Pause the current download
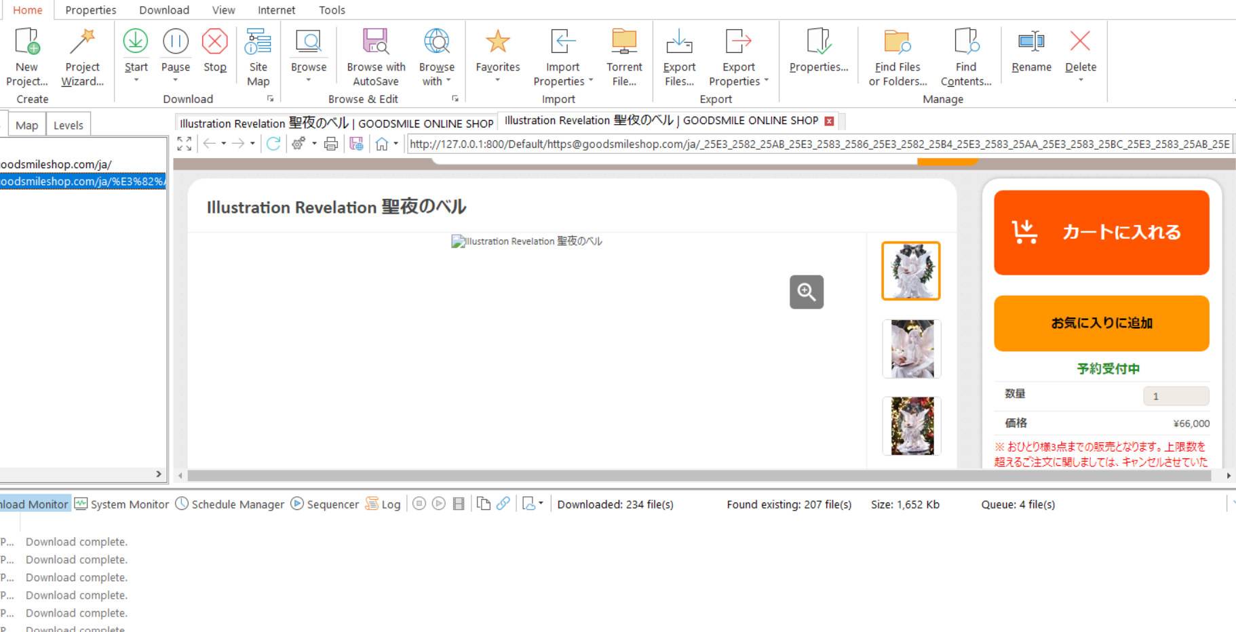1236x632 pixels. [x=176, y=42]
